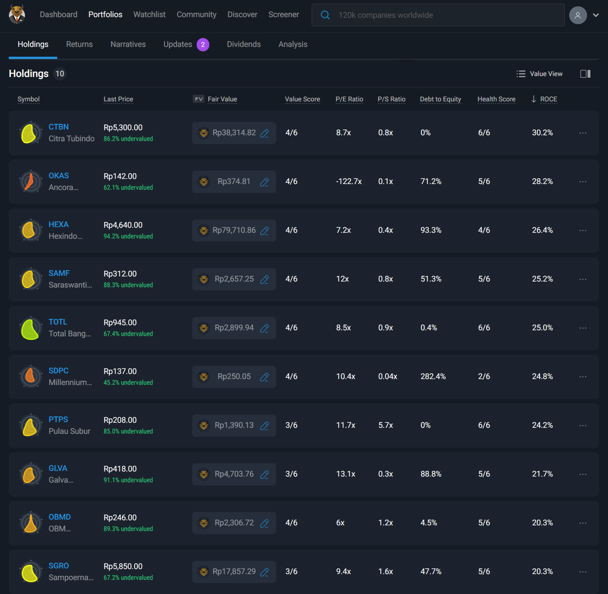
Task: Edit the SDPC fair value pencil
Action: click(265, 377)
